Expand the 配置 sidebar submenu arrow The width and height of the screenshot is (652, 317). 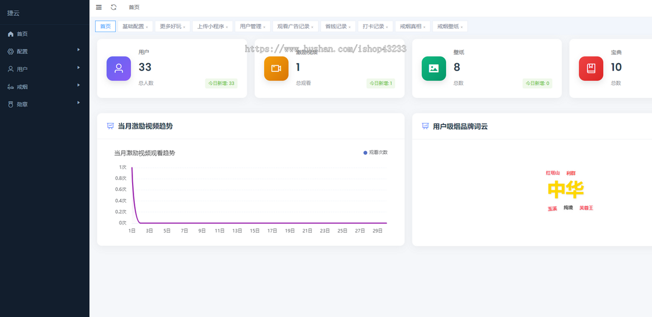pyautogui.click(x=79, y=50)
